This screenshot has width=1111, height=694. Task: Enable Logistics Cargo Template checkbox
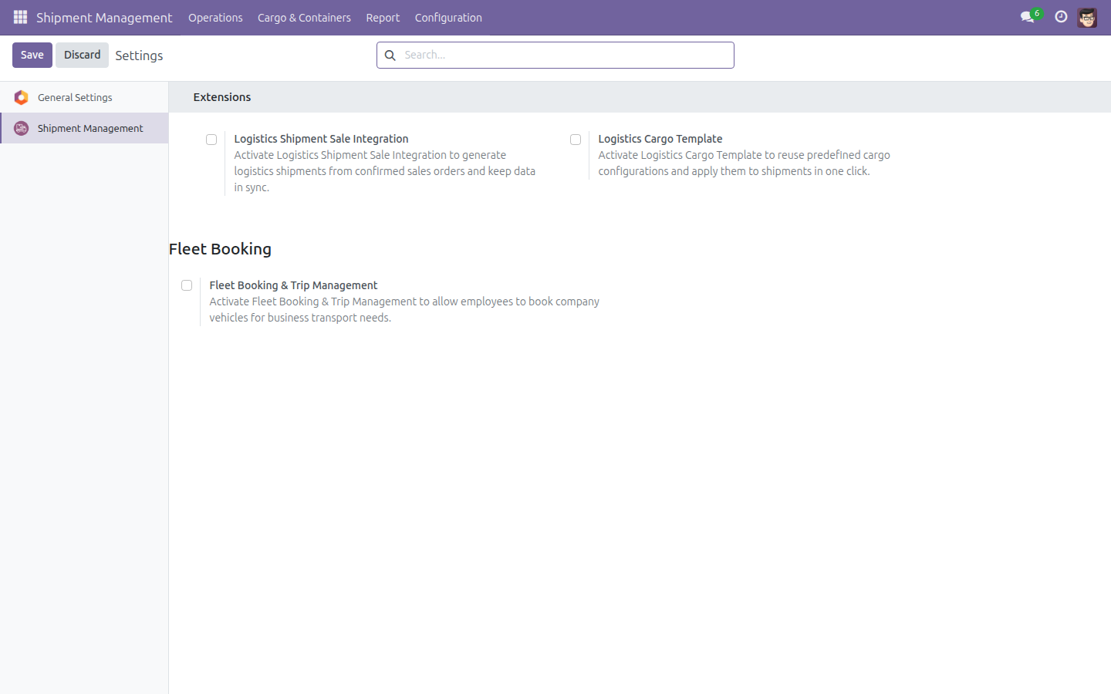576,140
